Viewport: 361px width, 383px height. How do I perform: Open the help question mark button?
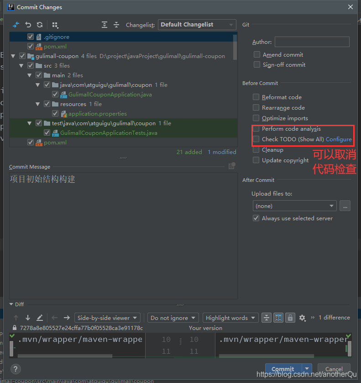pos(16,369)
